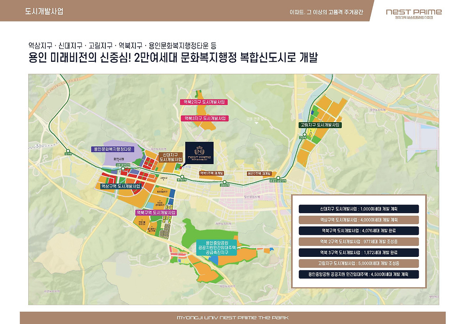
Task: Click the 시청·용인대역 station circle marker
Action: (124, 169)
